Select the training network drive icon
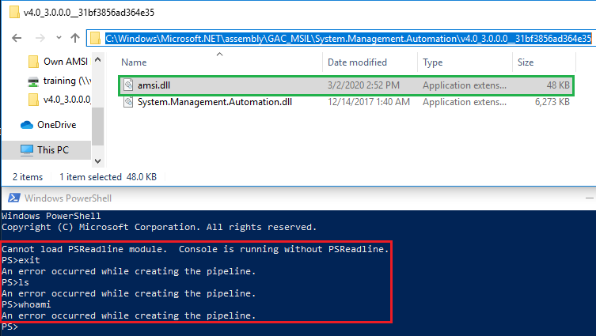 click(33, 81)
